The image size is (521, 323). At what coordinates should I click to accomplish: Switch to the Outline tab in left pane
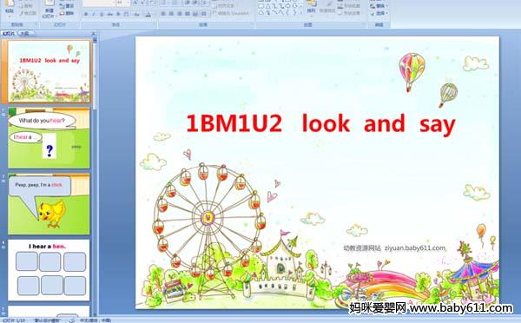pyautogui.click(x=24, y=34)
